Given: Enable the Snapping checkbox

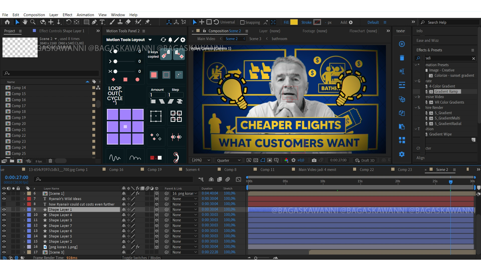Looking at the screenshot, I should click(242, 22).
